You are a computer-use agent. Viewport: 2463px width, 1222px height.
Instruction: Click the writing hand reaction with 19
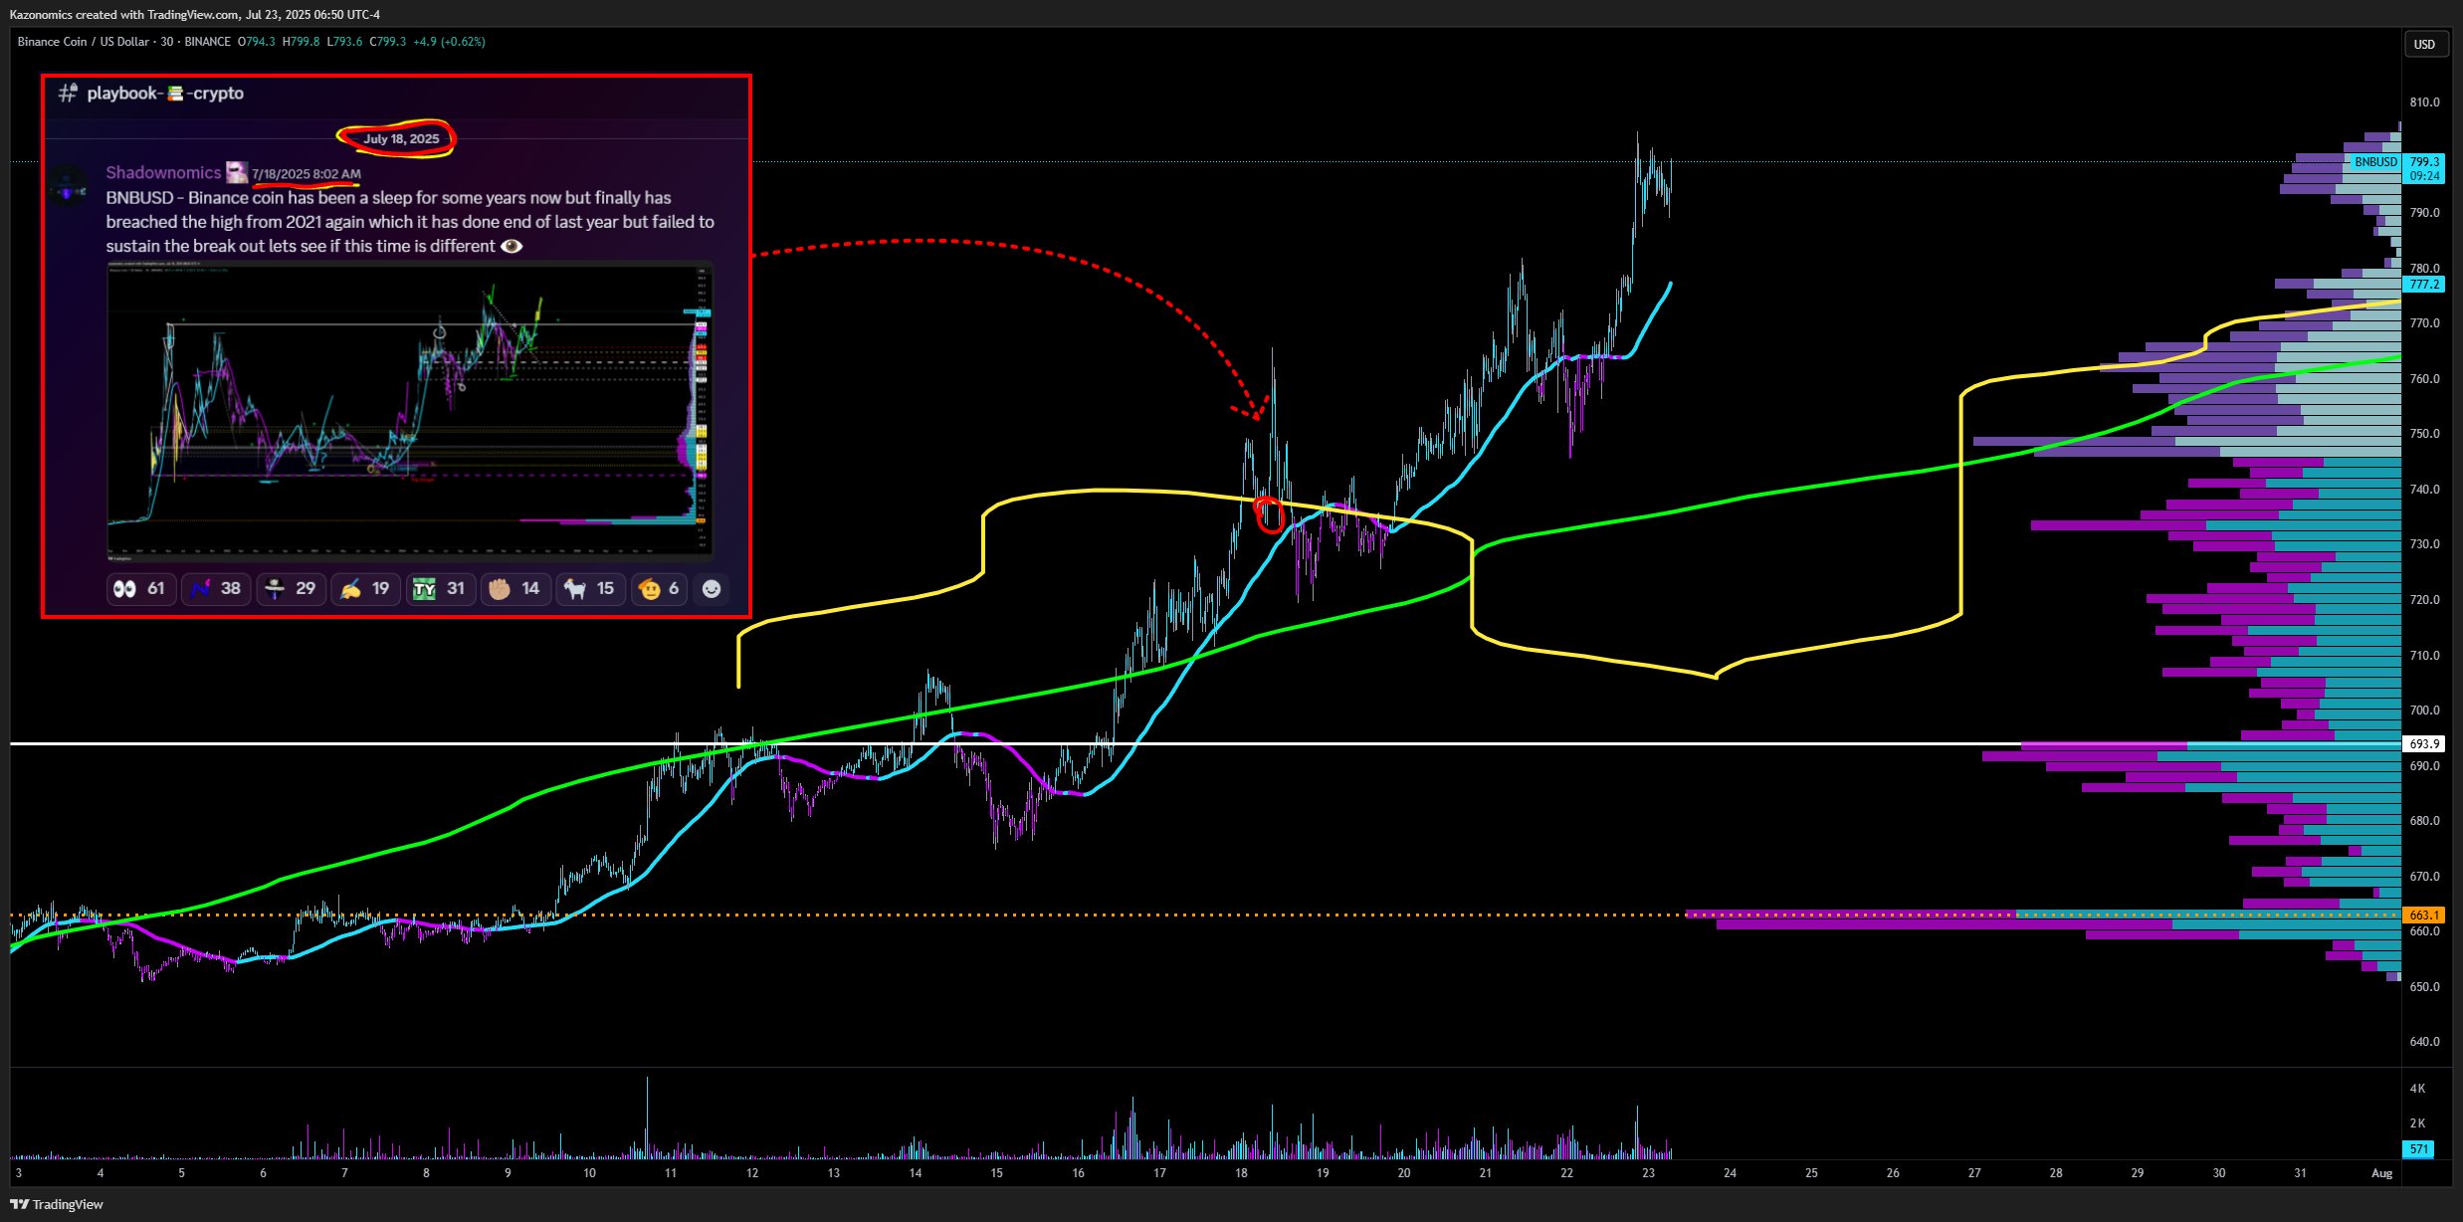365,589
